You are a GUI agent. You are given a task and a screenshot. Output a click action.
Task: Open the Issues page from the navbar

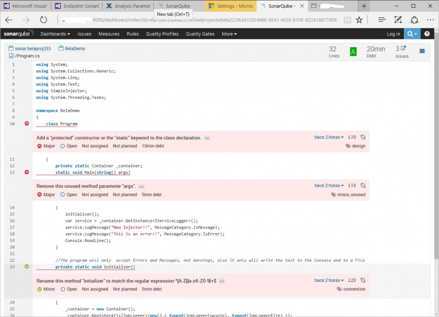click(x=84, y=34)
